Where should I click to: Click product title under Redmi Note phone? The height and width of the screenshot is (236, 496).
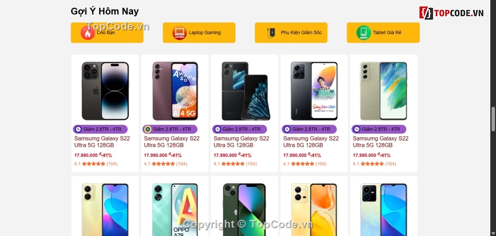click(x=311, y=141)
